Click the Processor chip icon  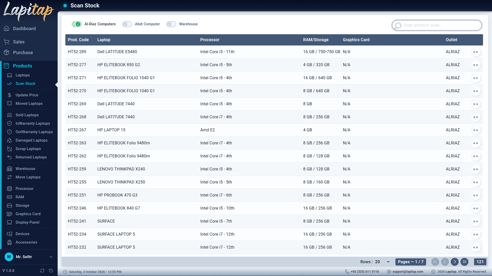[x=9, y=189]
